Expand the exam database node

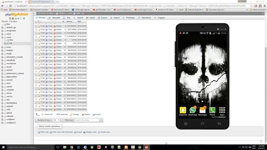point(3,47)
